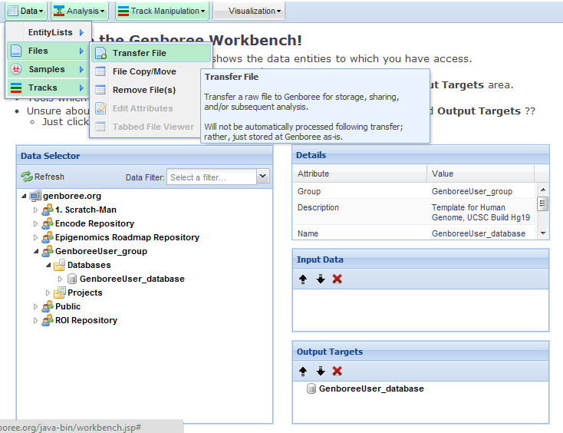Choose File Copy/Move from the submenu
Screen dimensions: 563x433
(144, 71)
